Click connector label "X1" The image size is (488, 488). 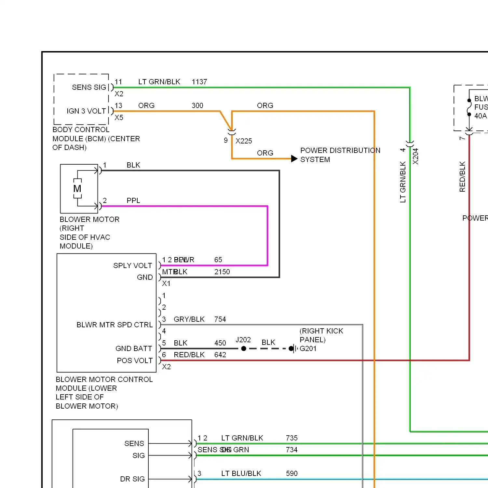166,284
